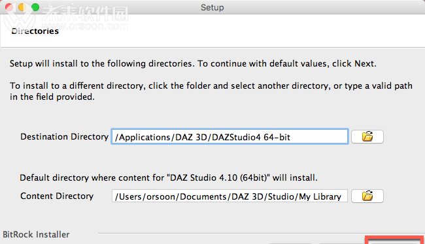Click 'DAZStudio4 64-bit' text in destination field
Viewport: 425px width, 244px height.
coord(250,137)
